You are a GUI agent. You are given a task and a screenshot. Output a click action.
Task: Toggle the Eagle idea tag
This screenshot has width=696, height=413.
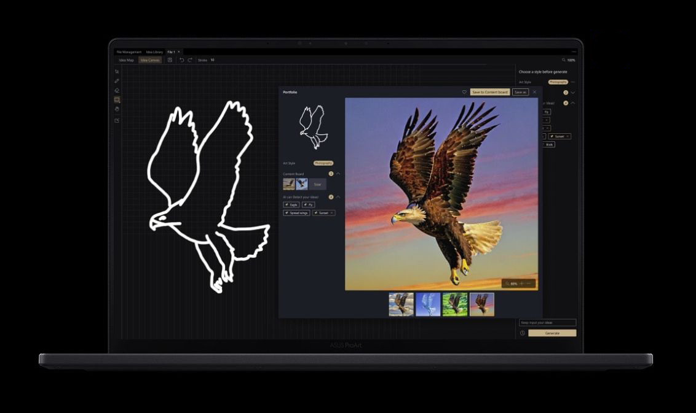pyautogui.click(x=291, y=204)
